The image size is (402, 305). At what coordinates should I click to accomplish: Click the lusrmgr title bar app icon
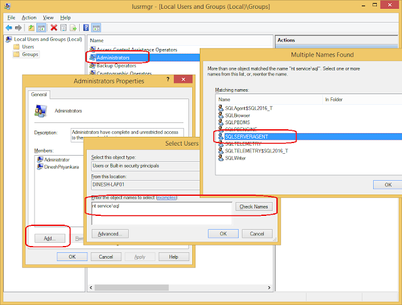[x=8, y=6]
